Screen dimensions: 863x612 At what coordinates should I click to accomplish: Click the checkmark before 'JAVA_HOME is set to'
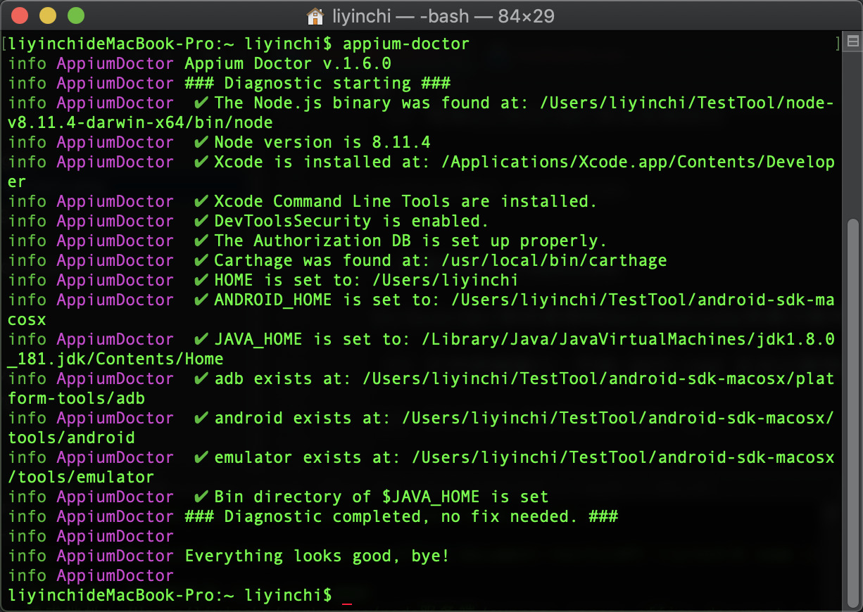(x=201, y=339)
